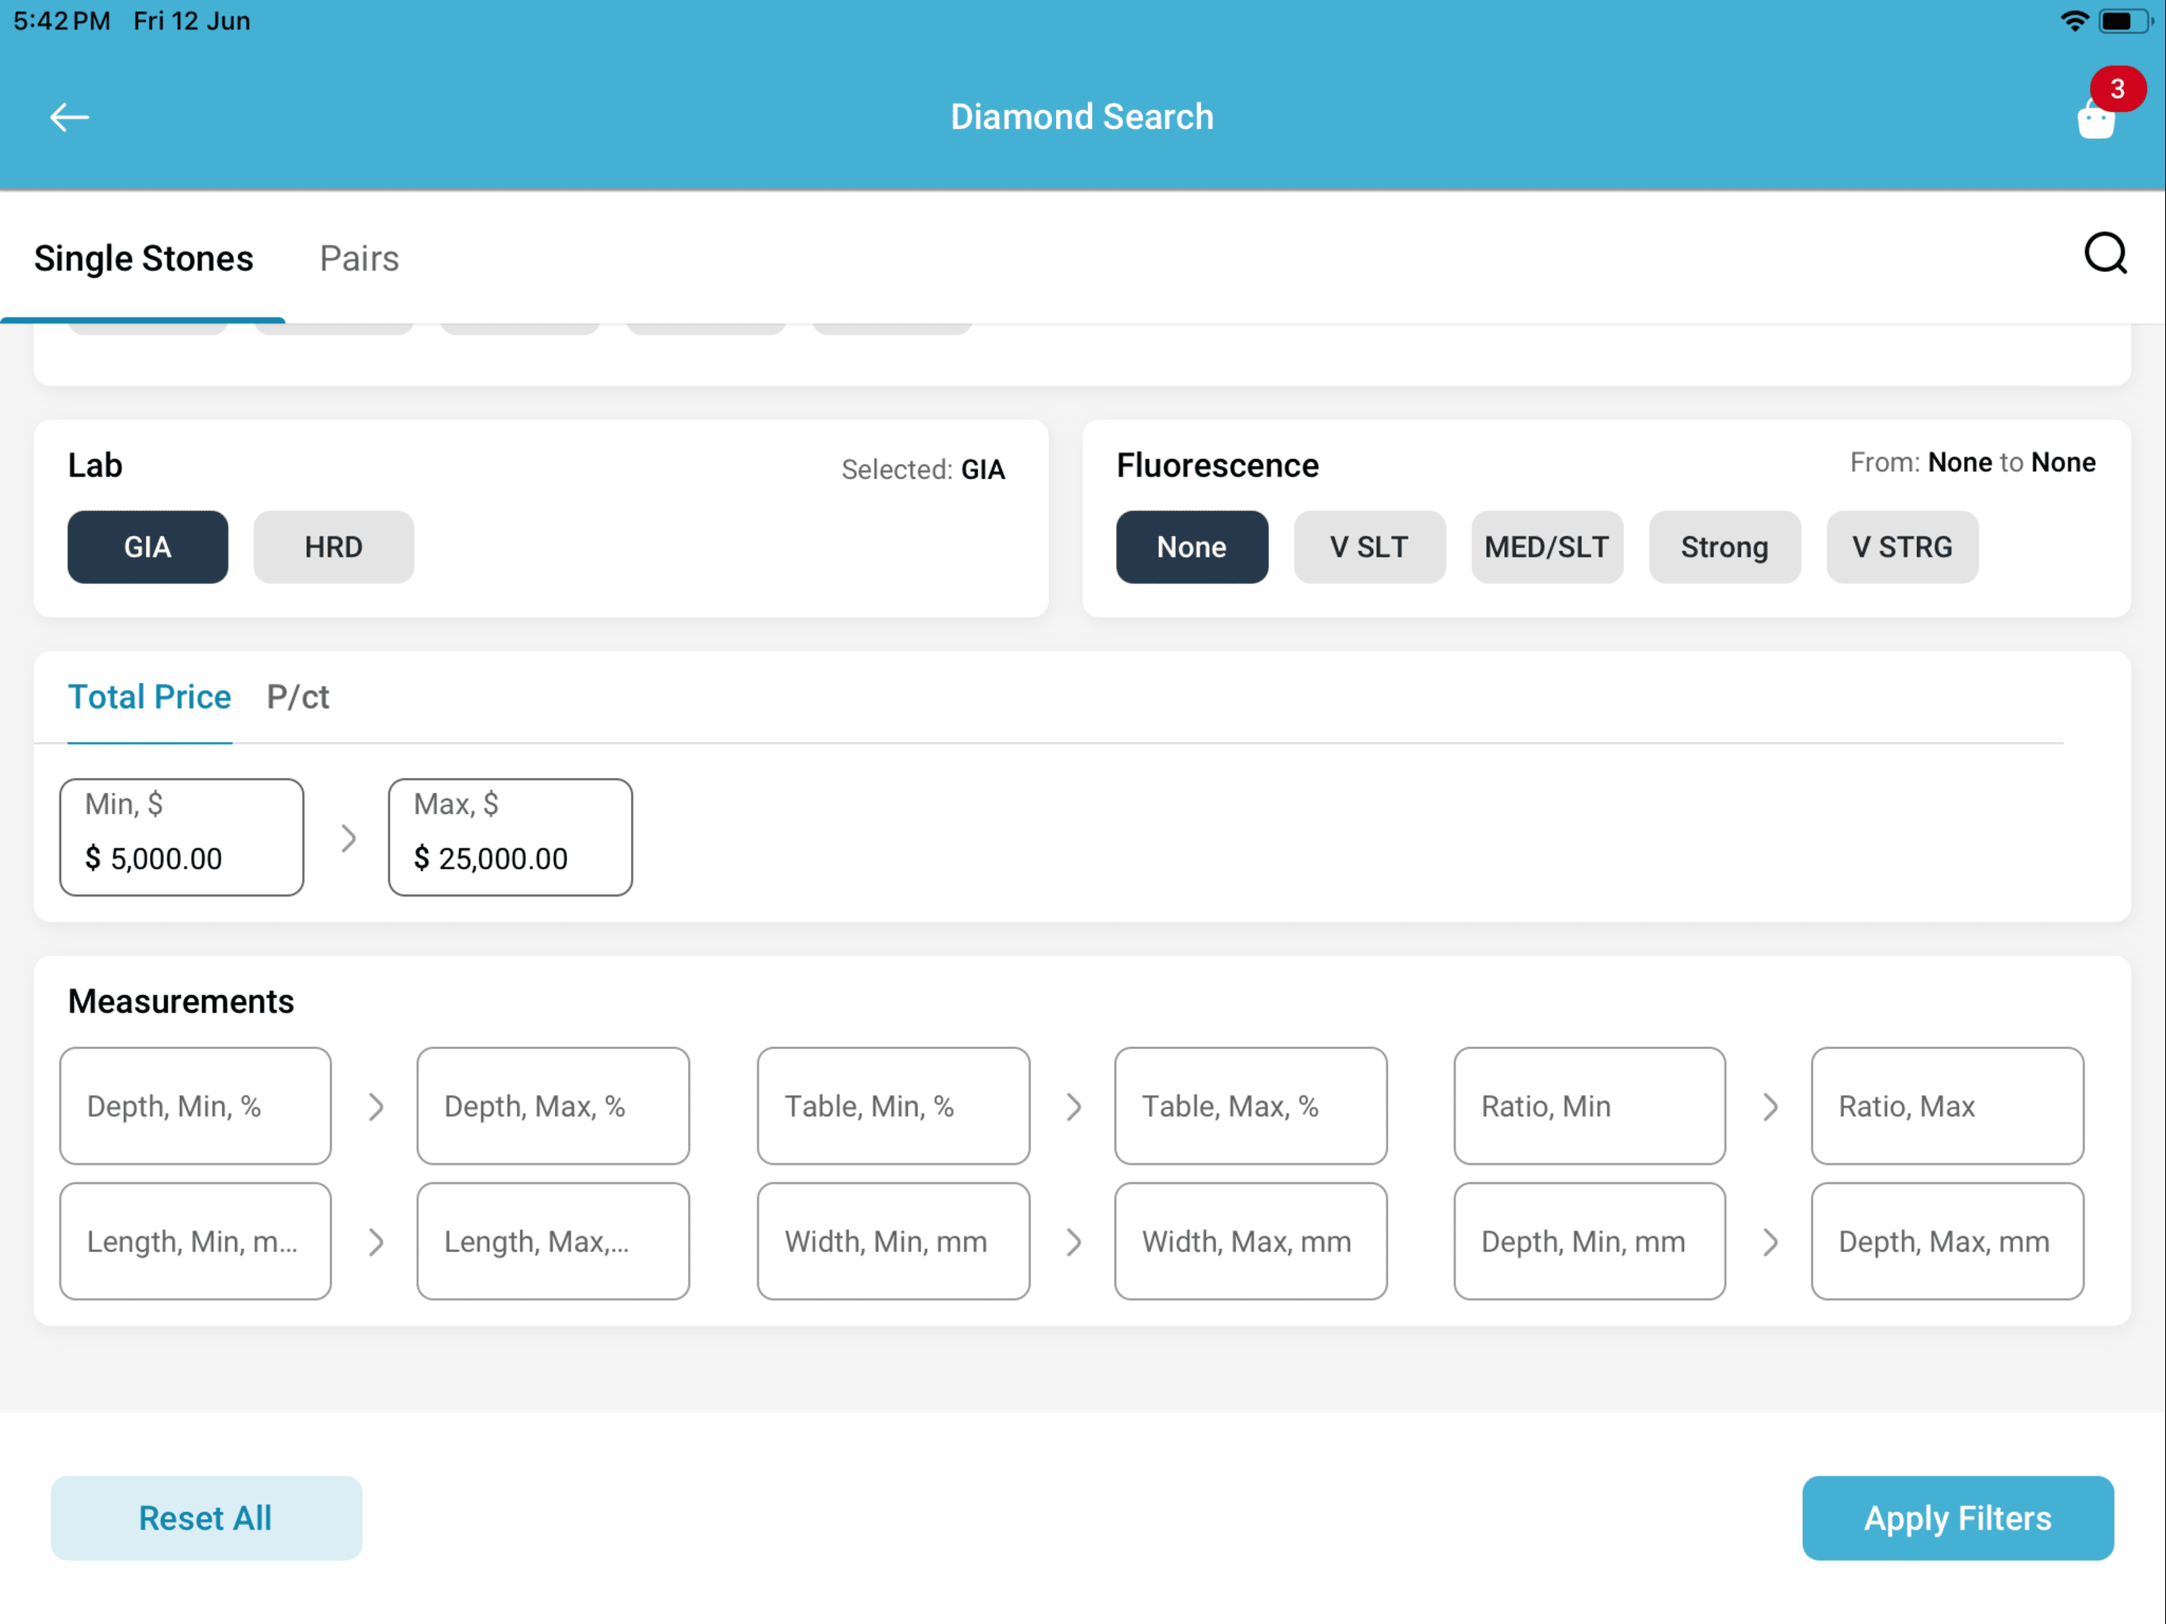Toggle Strong fluorescence option
The image size is (2166, 1624).
(1724, 546)
